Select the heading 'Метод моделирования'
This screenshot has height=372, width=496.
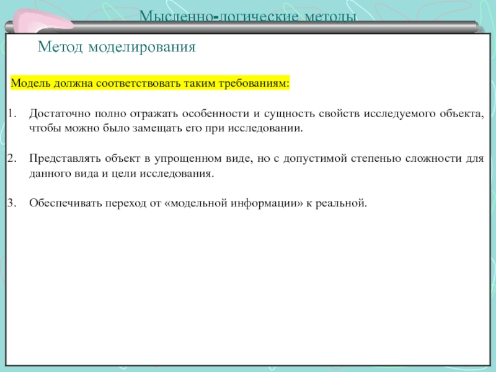pyautogui.click(x=117, y=47)
